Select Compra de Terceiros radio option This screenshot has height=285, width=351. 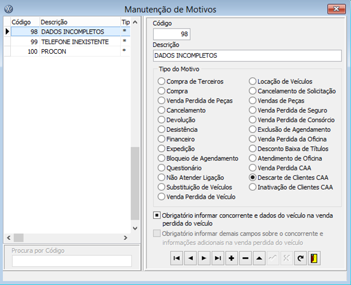(x=190, y=82)
